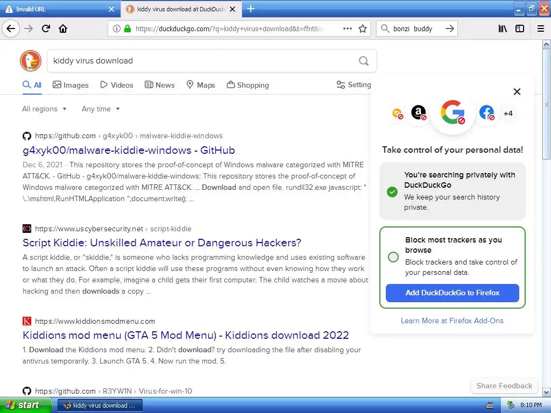This screenshot has height=413, width=551.
Task: Select the All results tab
Action: (x=32, y=85)
